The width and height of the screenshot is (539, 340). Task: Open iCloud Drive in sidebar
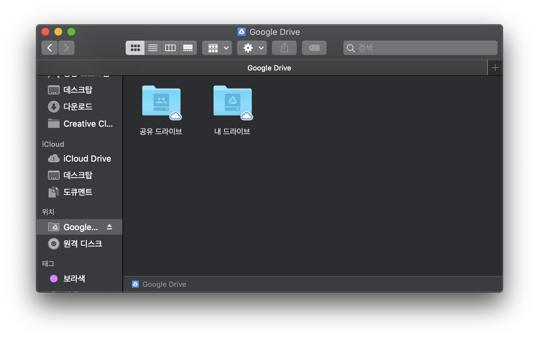click(80, 158)
